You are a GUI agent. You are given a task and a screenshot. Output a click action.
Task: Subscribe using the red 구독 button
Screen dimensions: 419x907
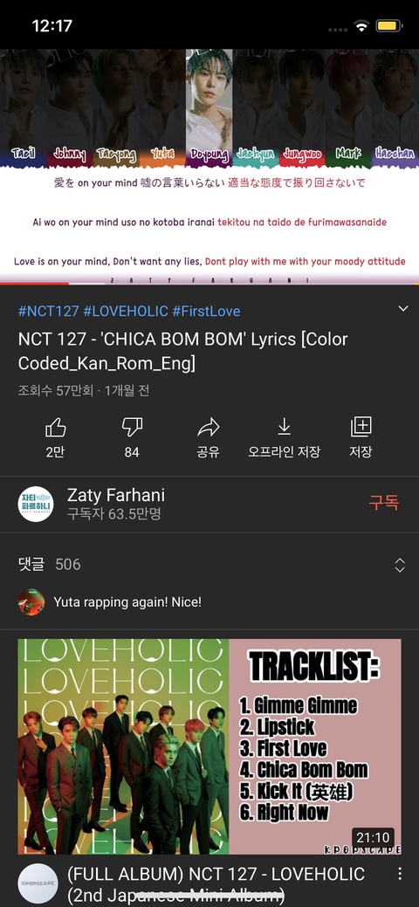point(384,503)
